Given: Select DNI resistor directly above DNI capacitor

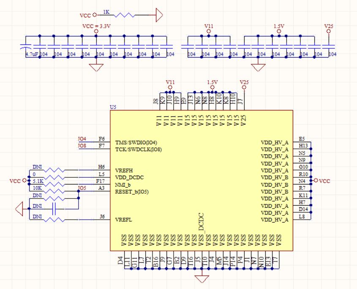Looking at the screenshot, I should 54,198.
